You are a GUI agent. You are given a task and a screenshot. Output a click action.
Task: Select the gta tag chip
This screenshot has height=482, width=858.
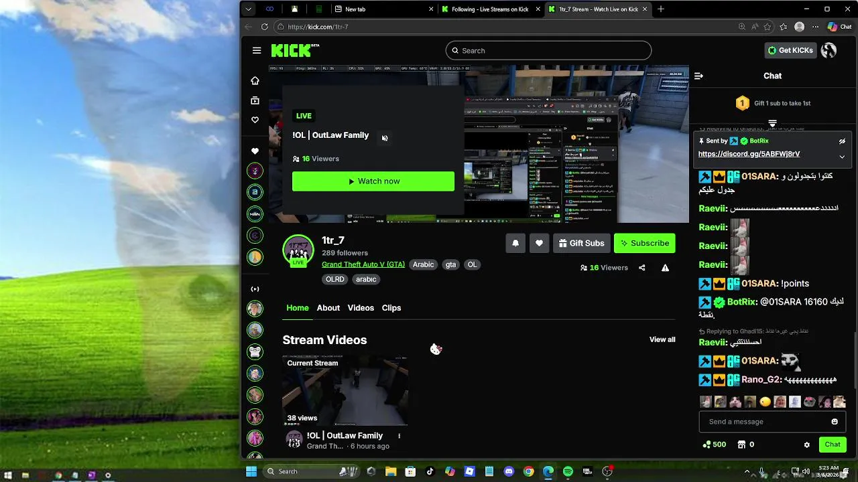pyautogui.click(x=450, y=264)
